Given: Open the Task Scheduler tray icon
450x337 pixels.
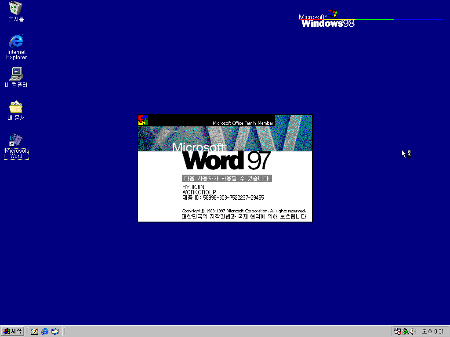Looking at the screenshot, I should pos(397,331).
